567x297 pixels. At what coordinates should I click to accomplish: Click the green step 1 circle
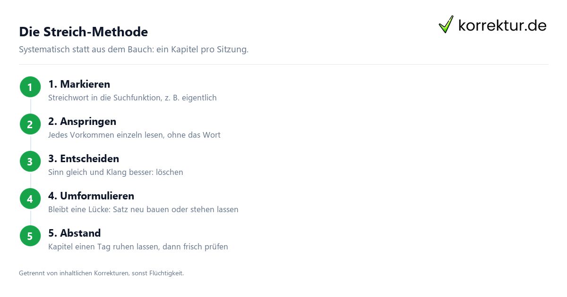[30, 87]
